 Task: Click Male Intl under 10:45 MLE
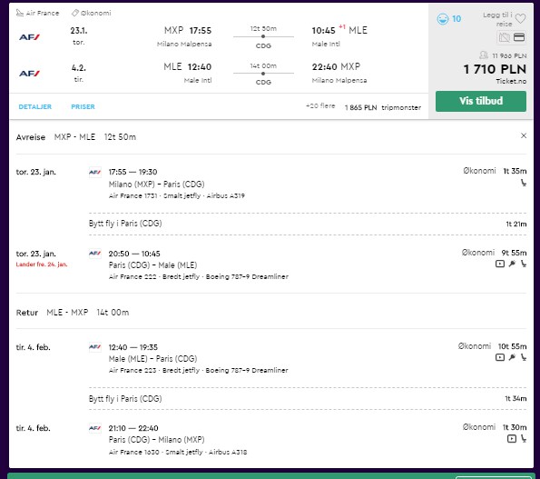[x=326, y=45]
